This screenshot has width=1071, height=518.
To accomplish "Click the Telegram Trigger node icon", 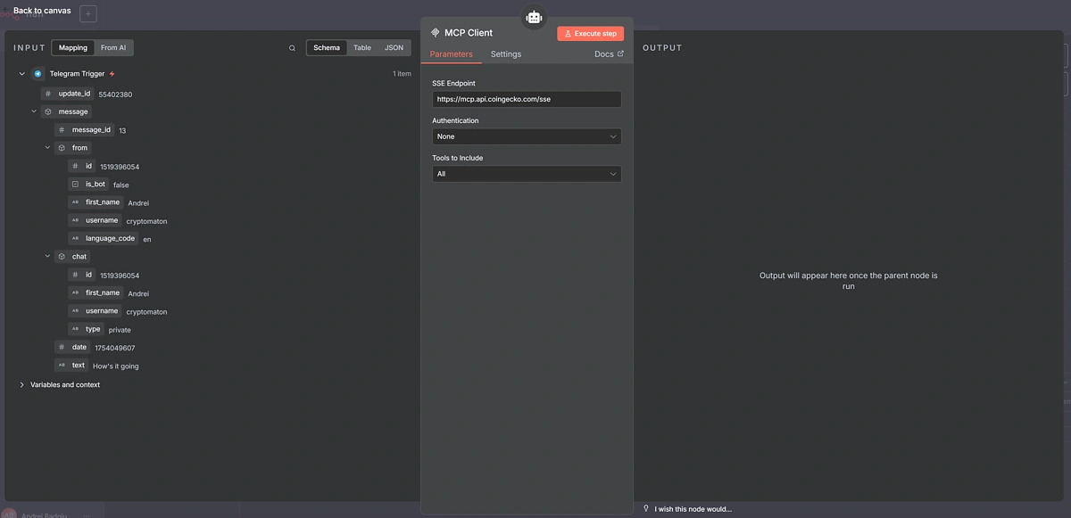I will (x=38, y=74).
